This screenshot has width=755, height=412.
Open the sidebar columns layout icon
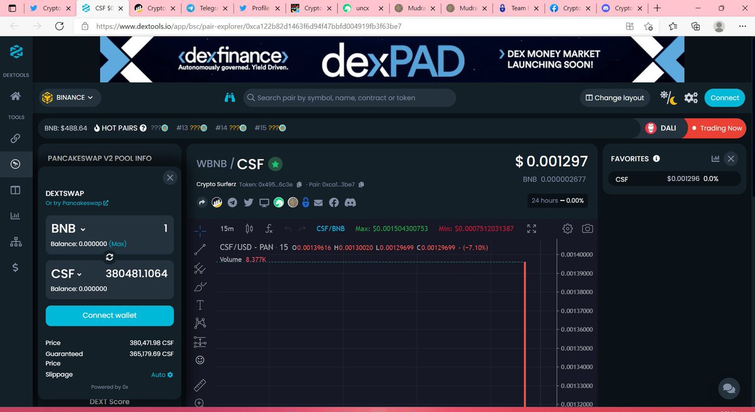(x=15, y=190)
